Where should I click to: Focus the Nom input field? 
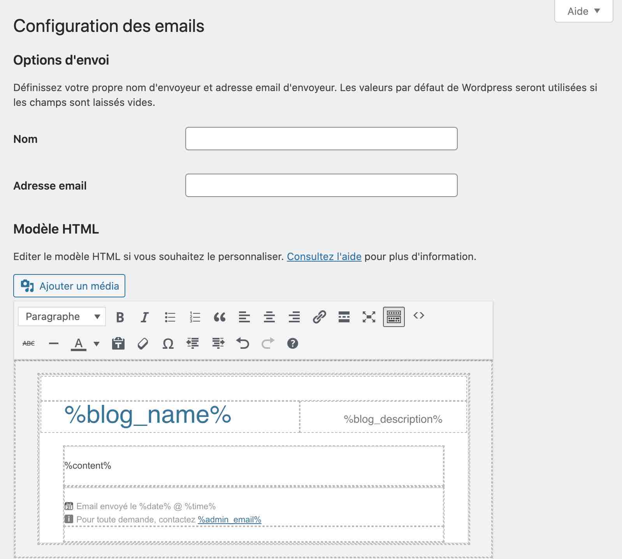point(321,139)
